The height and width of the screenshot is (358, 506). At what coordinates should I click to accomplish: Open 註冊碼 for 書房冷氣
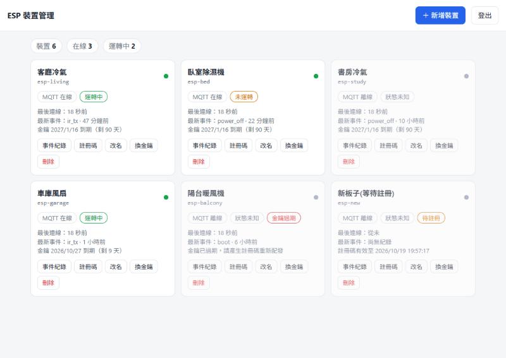(x=388, y=146)
